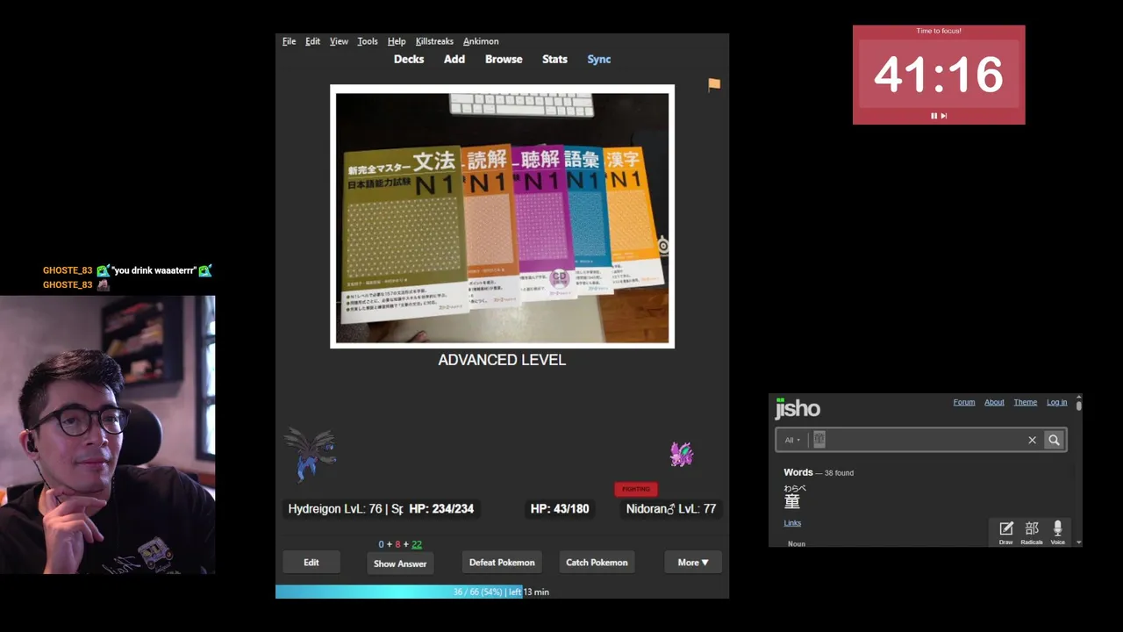Open the View menu
Viewport: 1123px width, 632px height.
pyautogui.click(x=339, y=41)
